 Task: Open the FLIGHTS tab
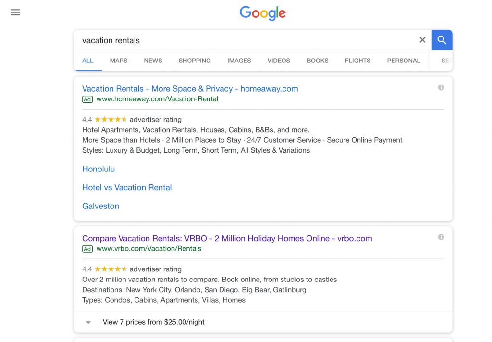(x=357, y=61)
